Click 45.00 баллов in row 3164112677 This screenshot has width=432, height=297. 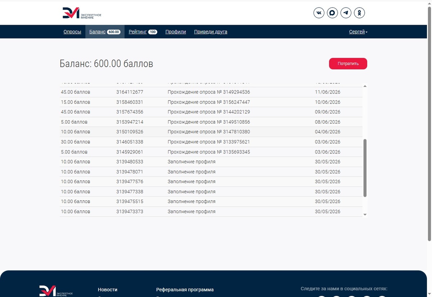pyautogui.click(x=76, y=92)
